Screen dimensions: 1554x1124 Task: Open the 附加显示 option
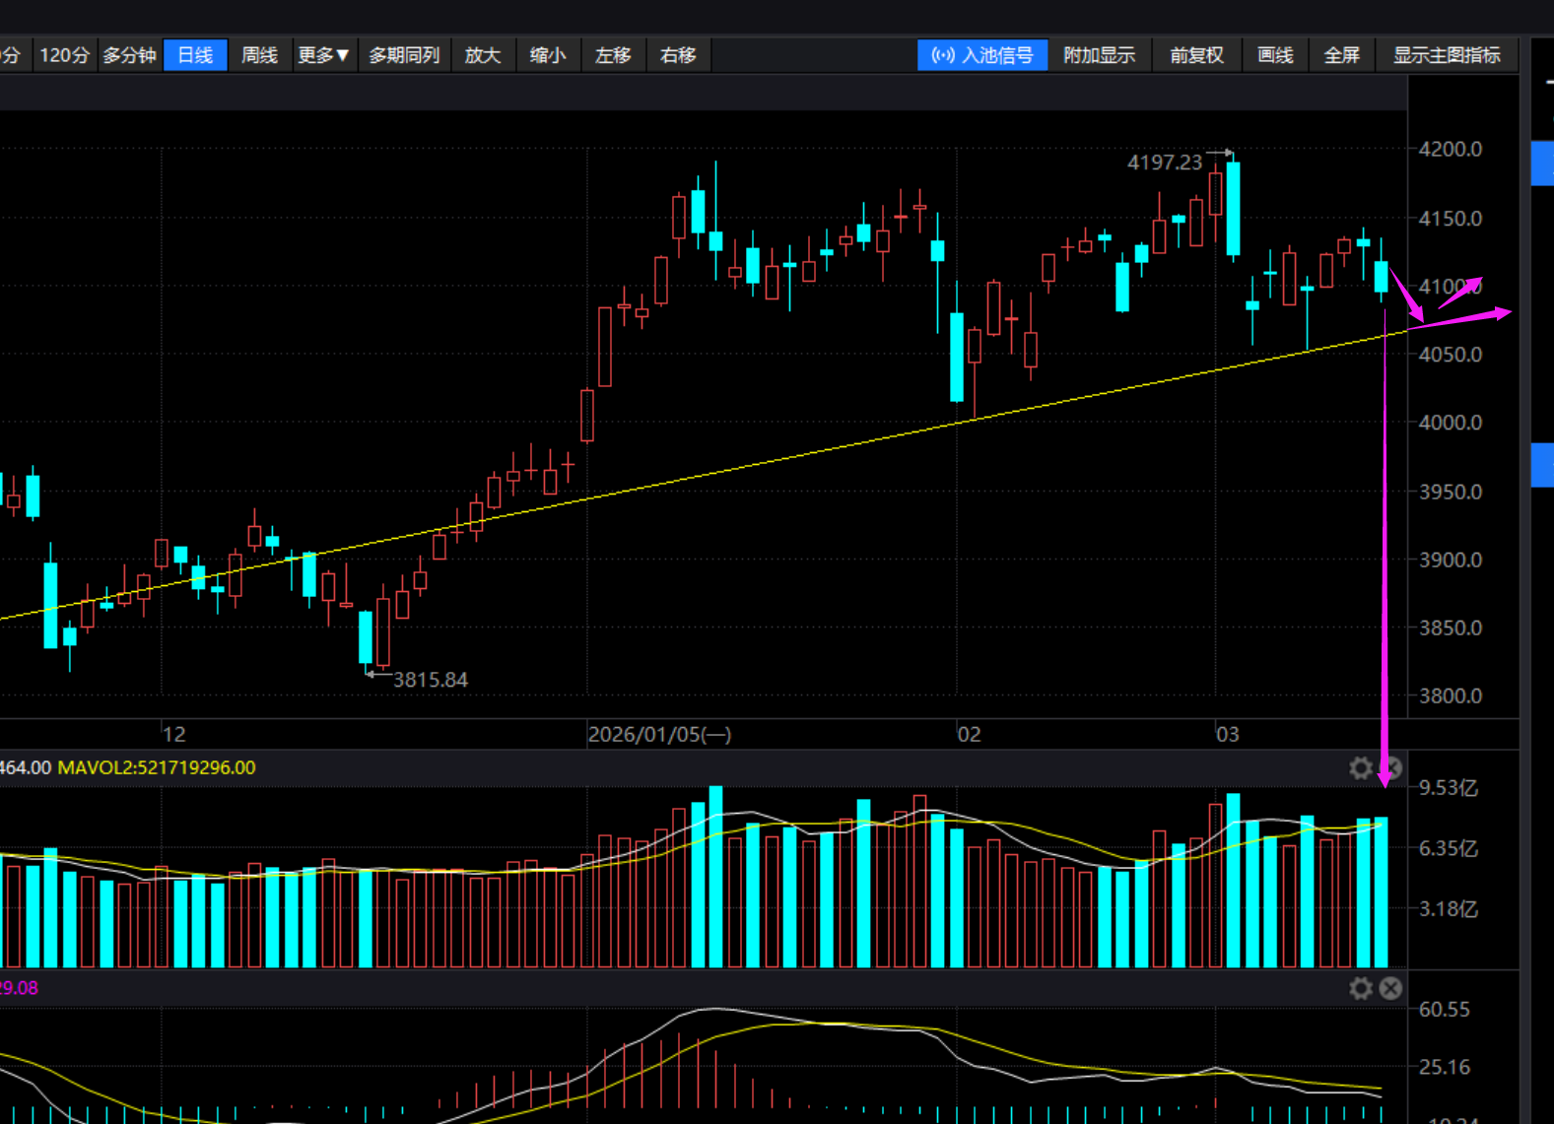point(1100,55)
